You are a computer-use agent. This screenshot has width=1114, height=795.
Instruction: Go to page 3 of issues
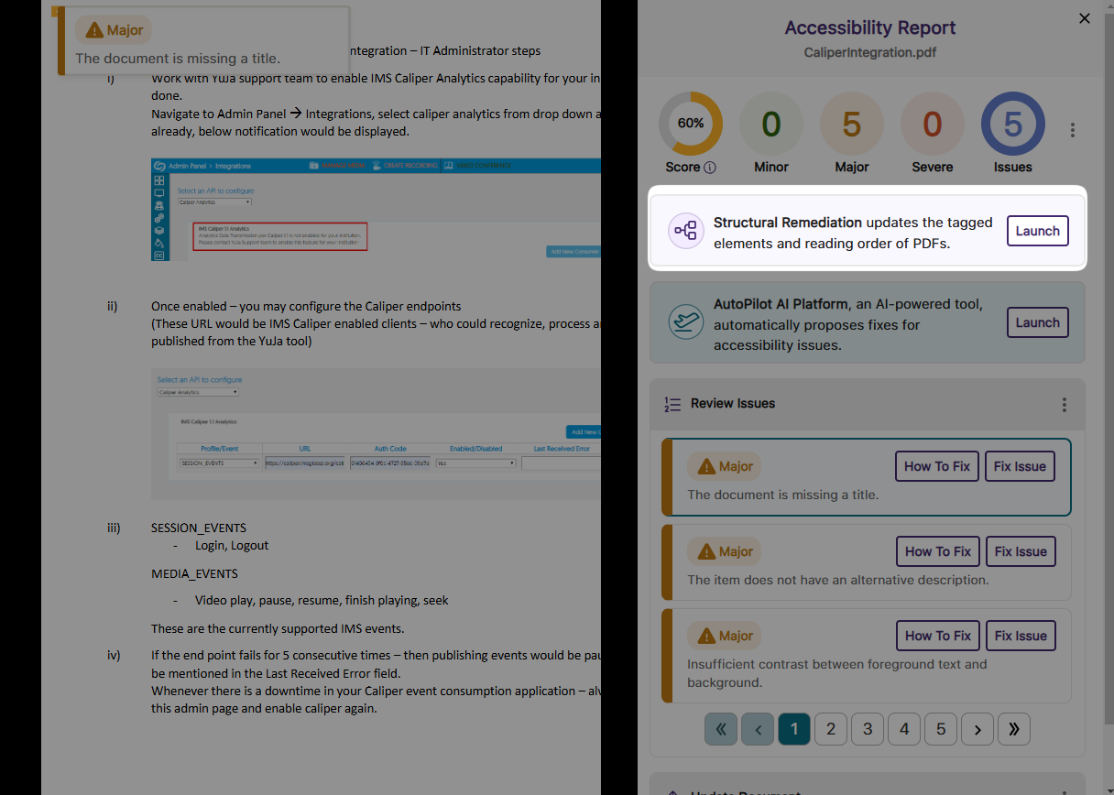tap(868, 729)
